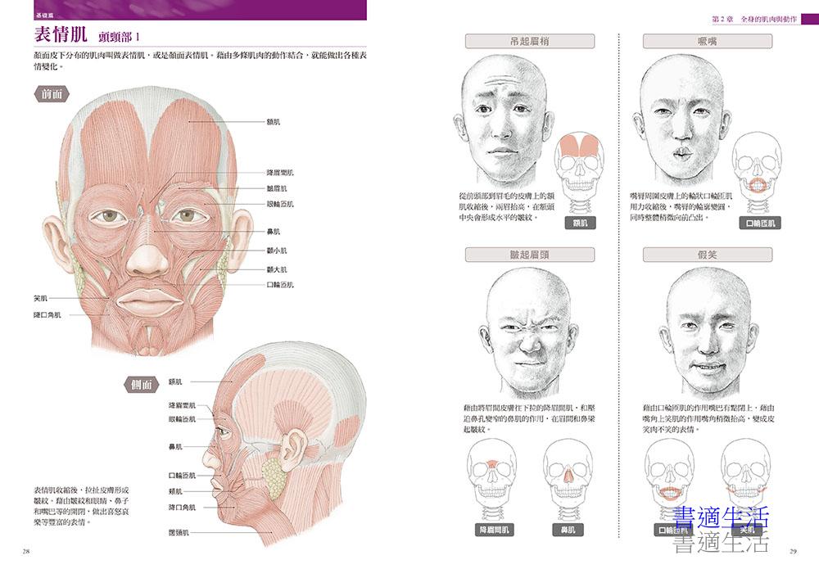Click the 笑肌 label beside the front face
The height and width of the screenshot is (578, 819).
click(41, 298)
